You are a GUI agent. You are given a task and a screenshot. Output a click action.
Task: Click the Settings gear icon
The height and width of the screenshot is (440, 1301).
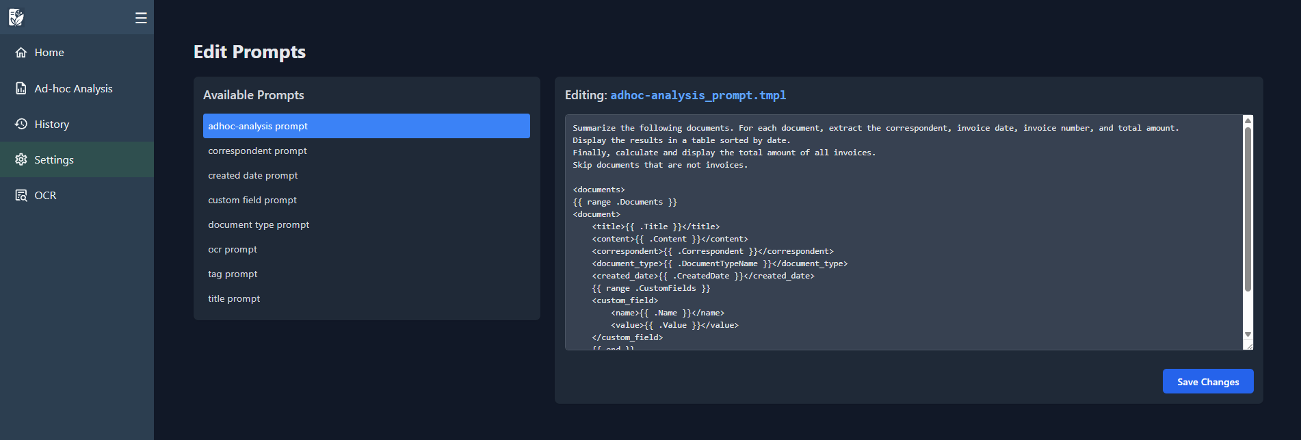tap(21, 159)
